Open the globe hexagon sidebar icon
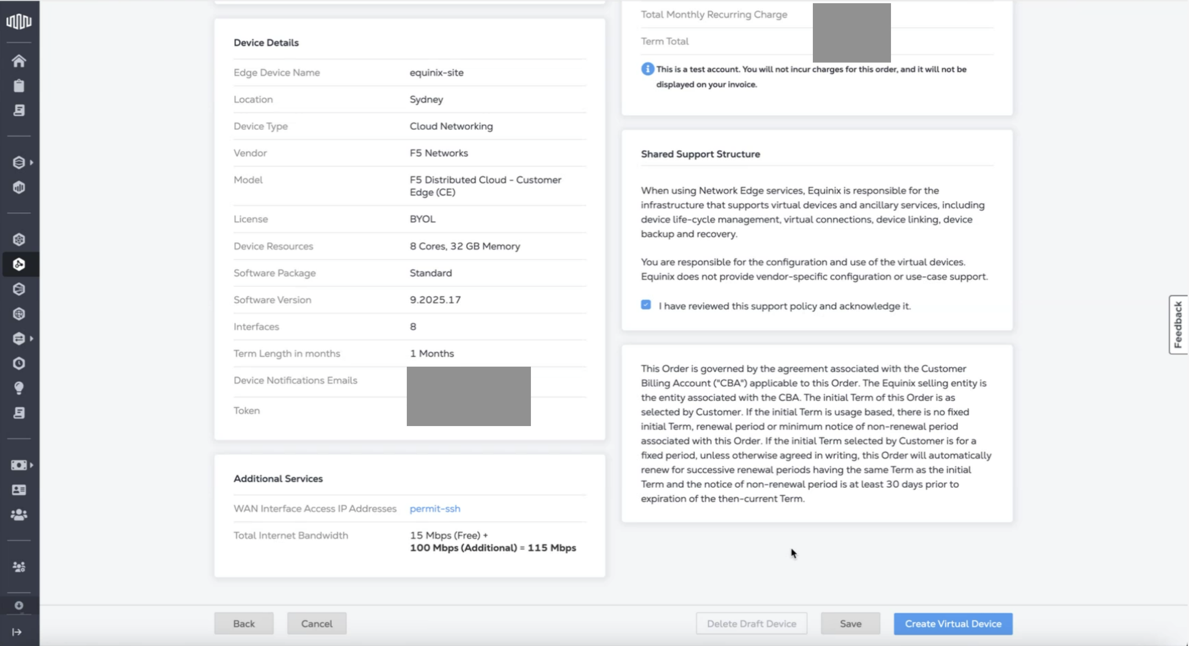1189x646 pixels. point(19,314)
